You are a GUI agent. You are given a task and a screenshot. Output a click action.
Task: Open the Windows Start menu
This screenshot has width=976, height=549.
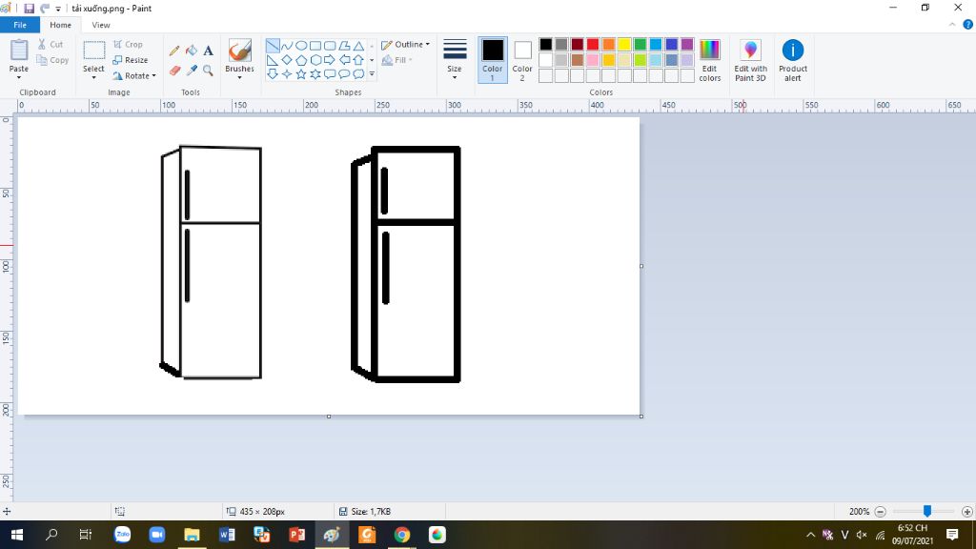17,535
